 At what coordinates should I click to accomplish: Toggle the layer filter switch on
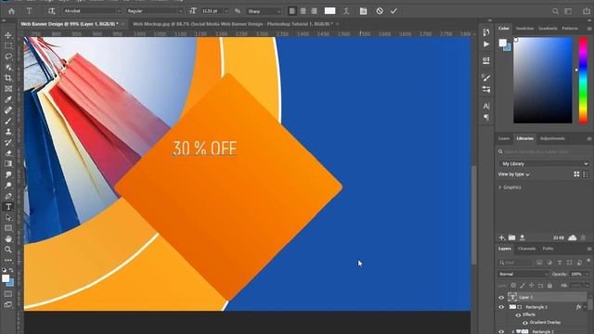(588, 261)
